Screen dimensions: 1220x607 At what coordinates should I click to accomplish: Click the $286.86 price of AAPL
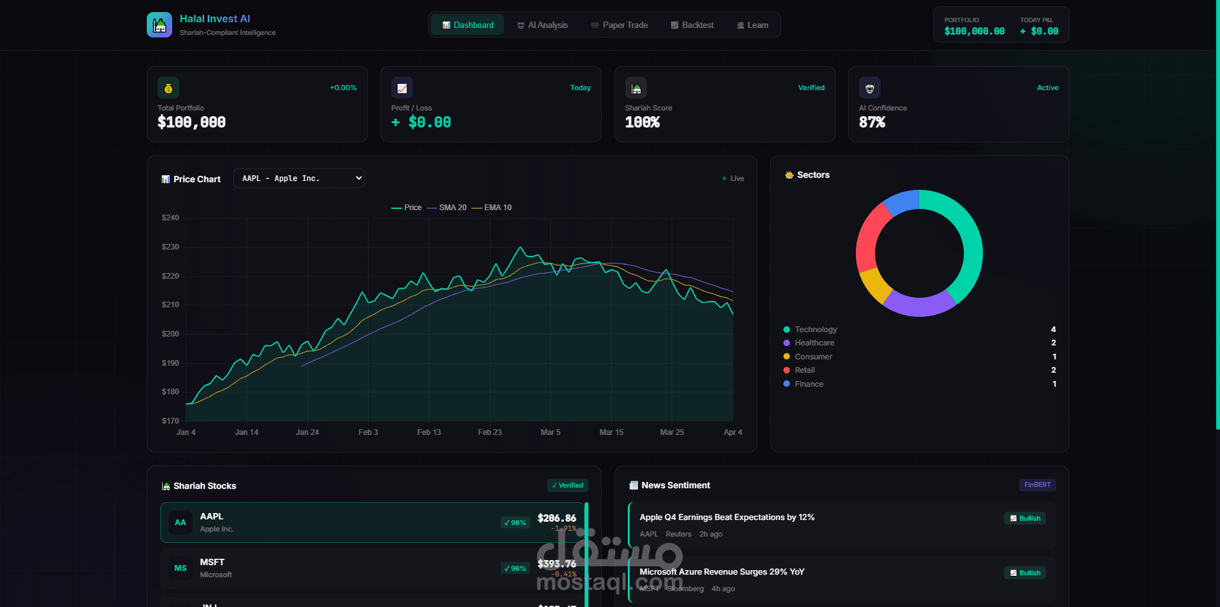point(557,518)
